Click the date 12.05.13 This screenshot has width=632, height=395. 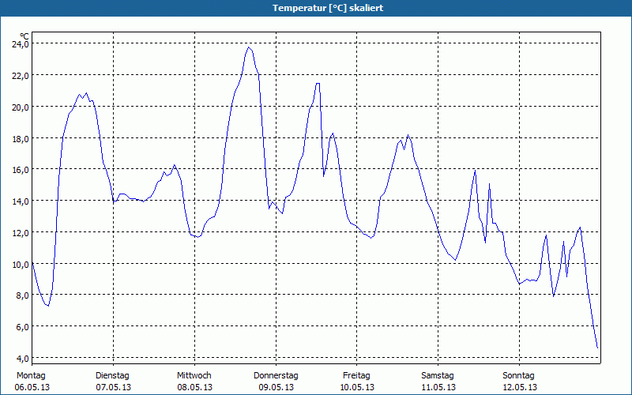coord(520,387)
